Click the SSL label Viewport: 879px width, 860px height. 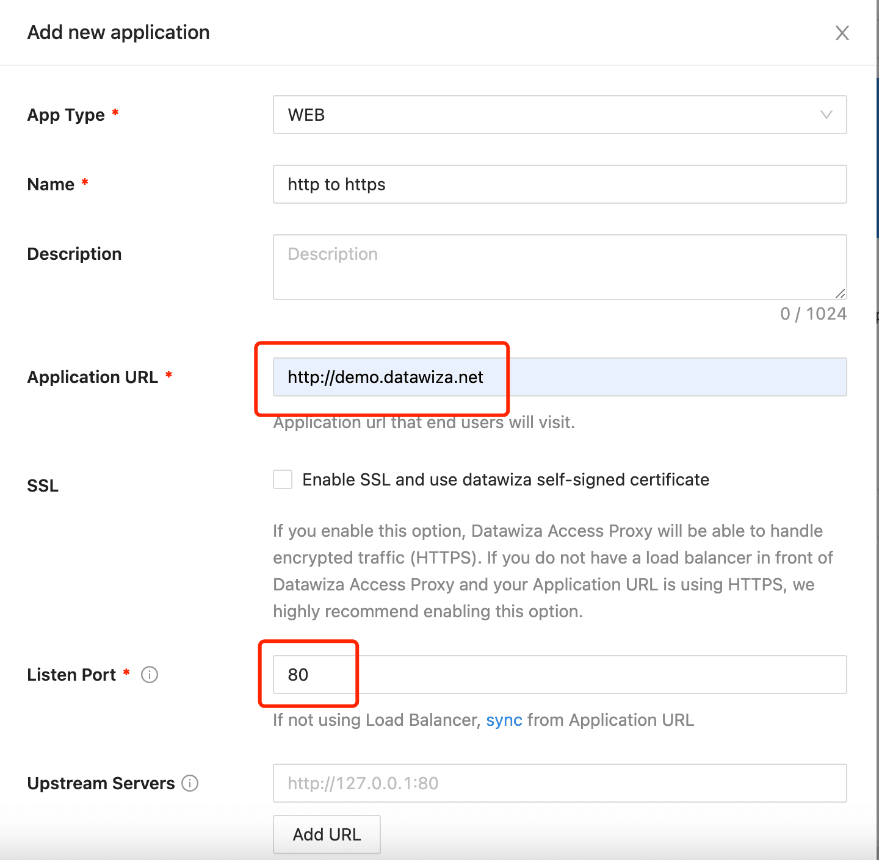[43, 486]
